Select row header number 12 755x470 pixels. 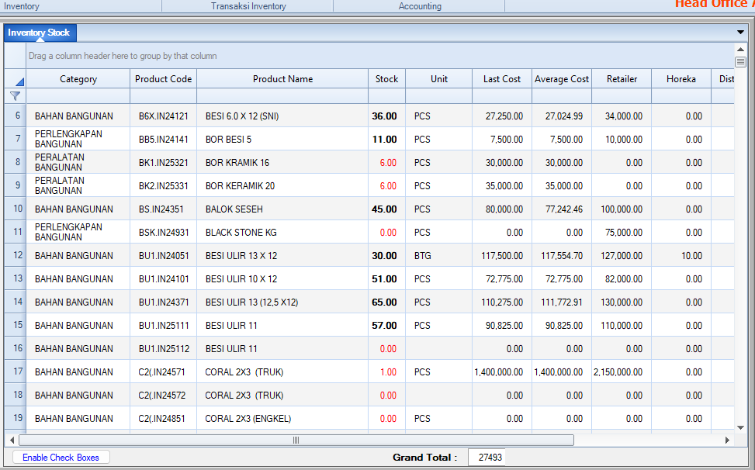tap(17, 255)
